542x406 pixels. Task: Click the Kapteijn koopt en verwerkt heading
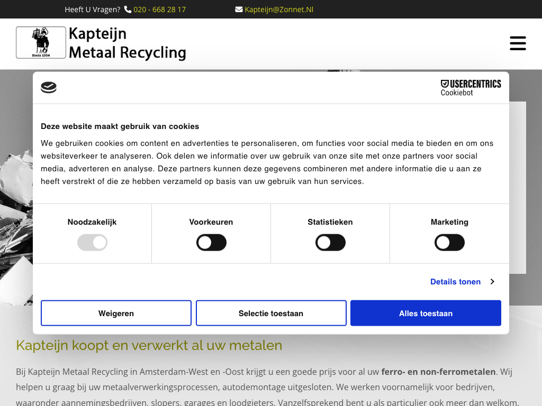pyautogui.click(x=149, y=345)
